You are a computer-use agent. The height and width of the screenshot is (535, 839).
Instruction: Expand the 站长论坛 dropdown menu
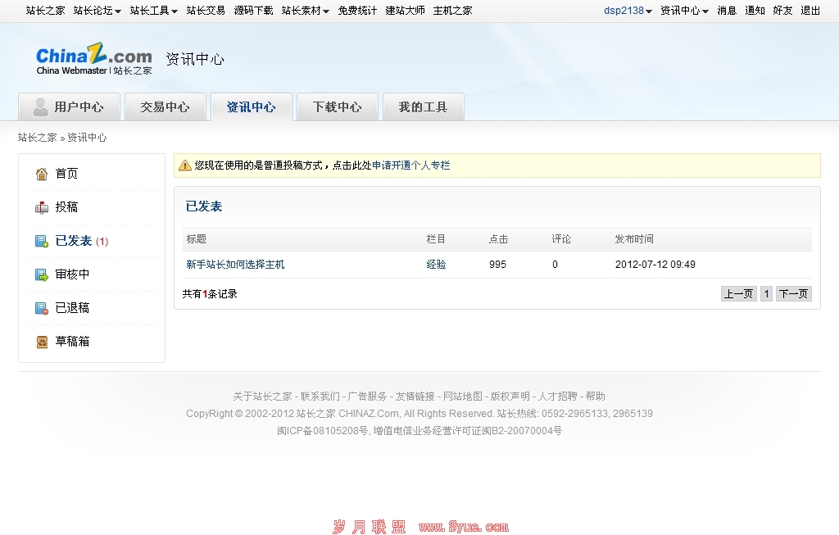click(x=97, y=11)
